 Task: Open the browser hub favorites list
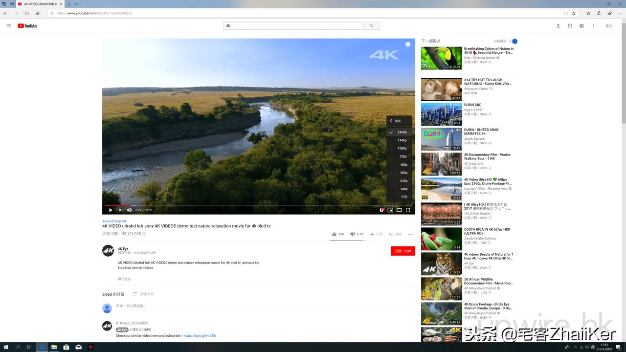tap(588, 13)
